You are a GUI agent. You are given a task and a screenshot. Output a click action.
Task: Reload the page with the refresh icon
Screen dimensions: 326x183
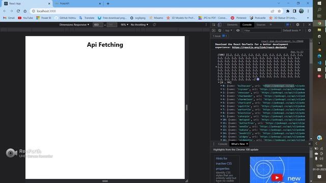[x=18, y=11]
